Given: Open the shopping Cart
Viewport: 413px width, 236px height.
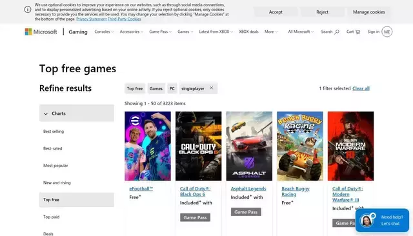Looking at the screenshot, I should 353,32.
